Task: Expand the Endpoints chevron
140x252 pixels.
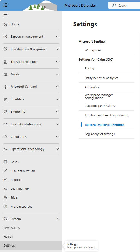Action: 57,112
